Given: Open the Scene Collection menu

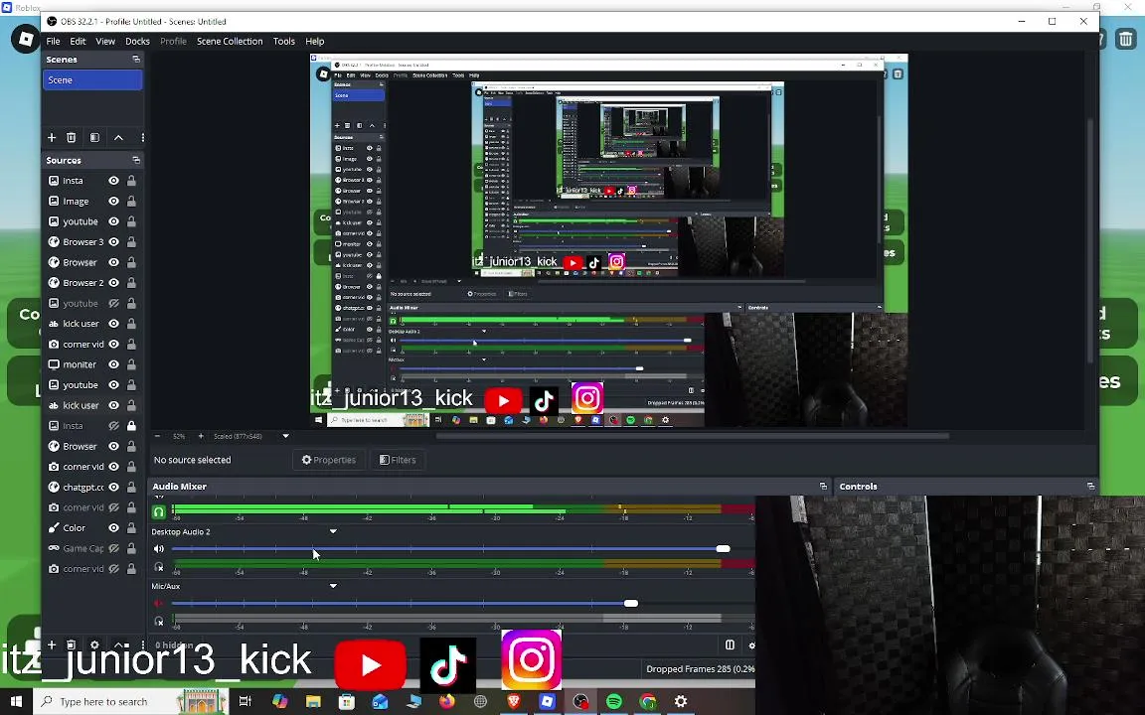Looking at the screenshot, I should pyautogui.click(x=230, y=41).
